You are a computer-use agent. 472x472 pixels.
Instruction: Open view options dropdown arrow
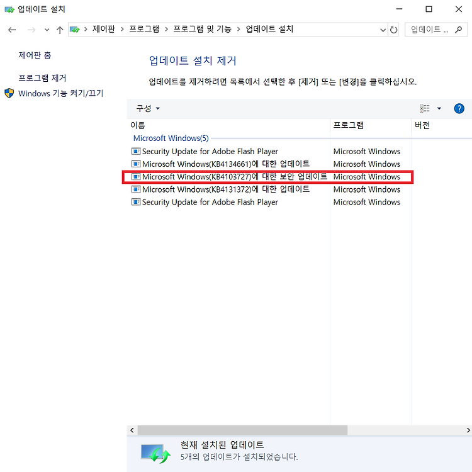tap(439, 108)
